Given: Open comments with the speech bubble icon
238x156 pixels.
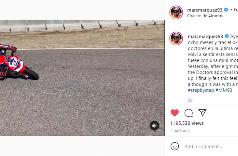Looking at the screenshot, I should point(189,113).
